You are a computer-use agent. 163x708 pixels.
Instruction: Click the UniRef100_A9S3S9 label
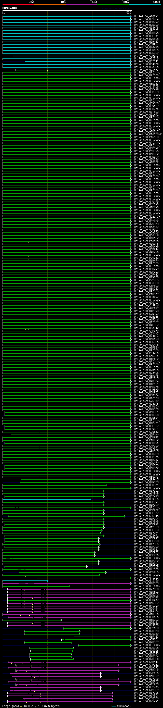click(x=146, y=53)
